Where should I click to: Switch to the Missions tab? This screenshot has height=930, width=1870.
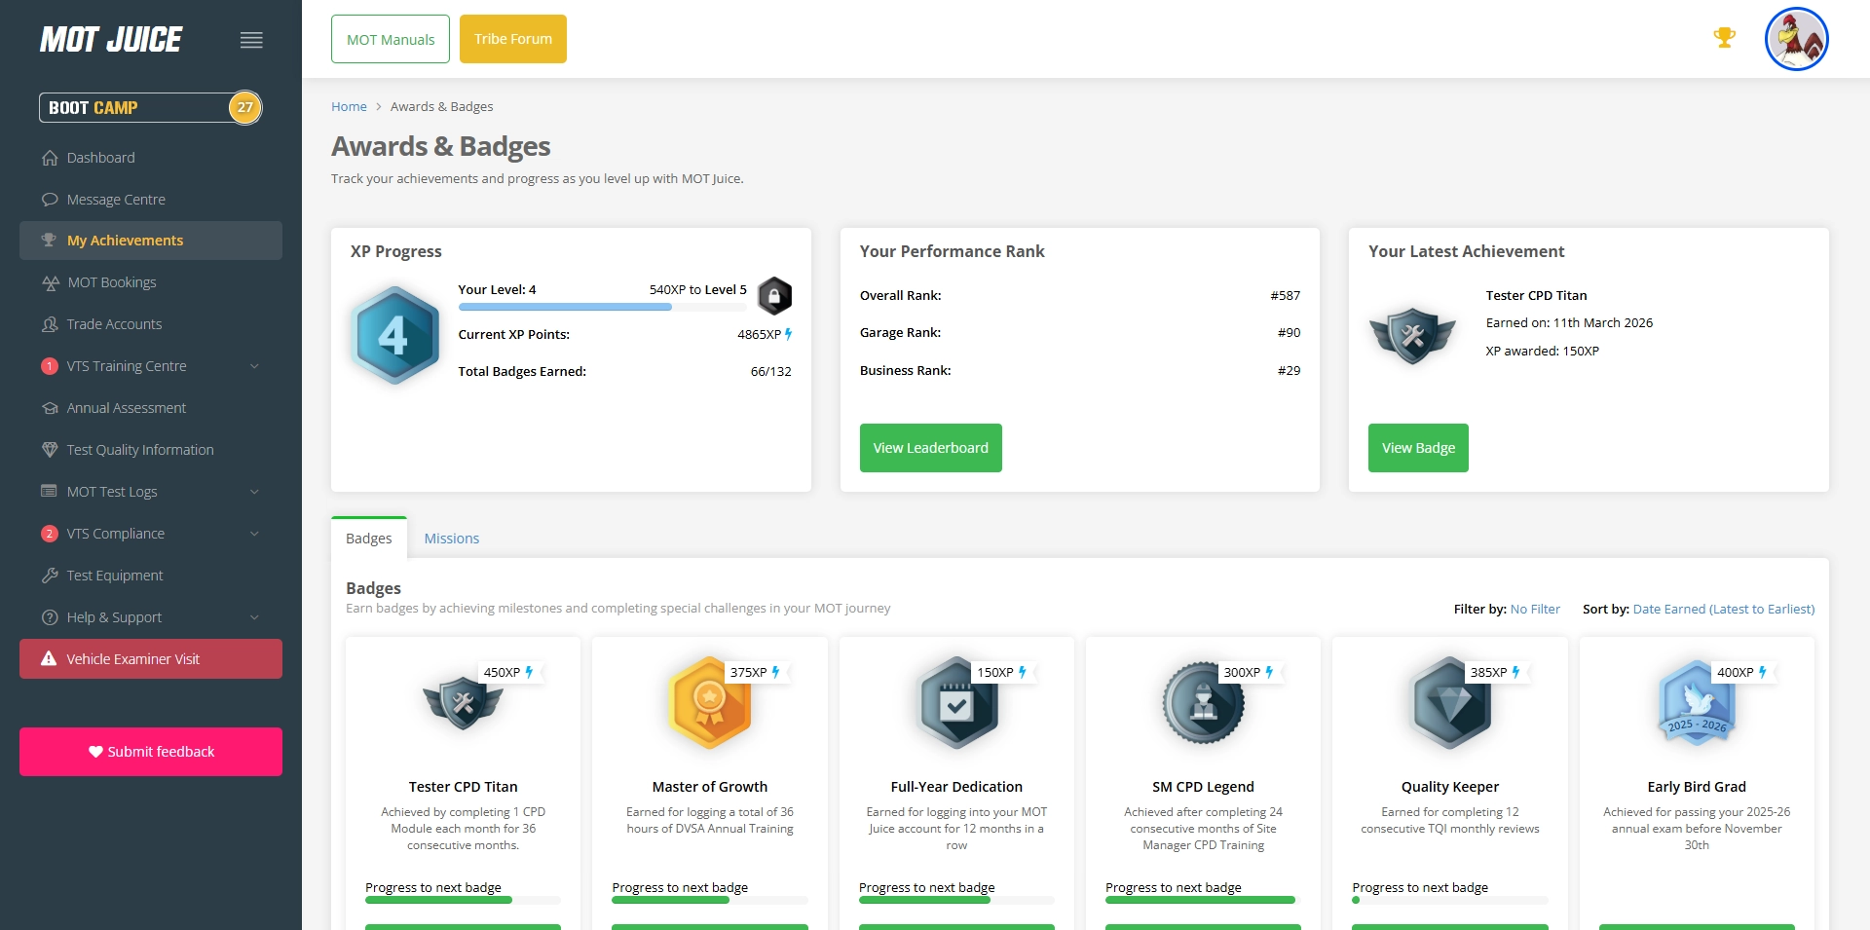point(451,539)
